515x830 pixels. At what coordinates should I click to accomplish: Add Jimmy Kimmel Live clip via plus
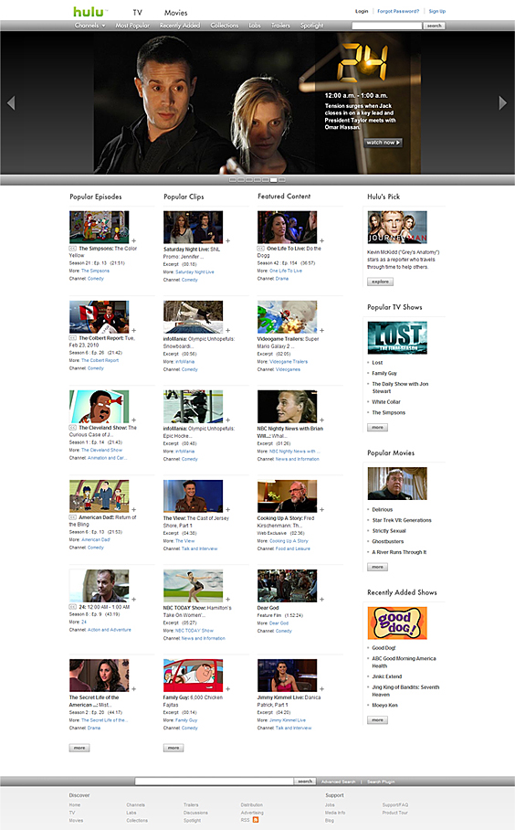pos(321,689)
